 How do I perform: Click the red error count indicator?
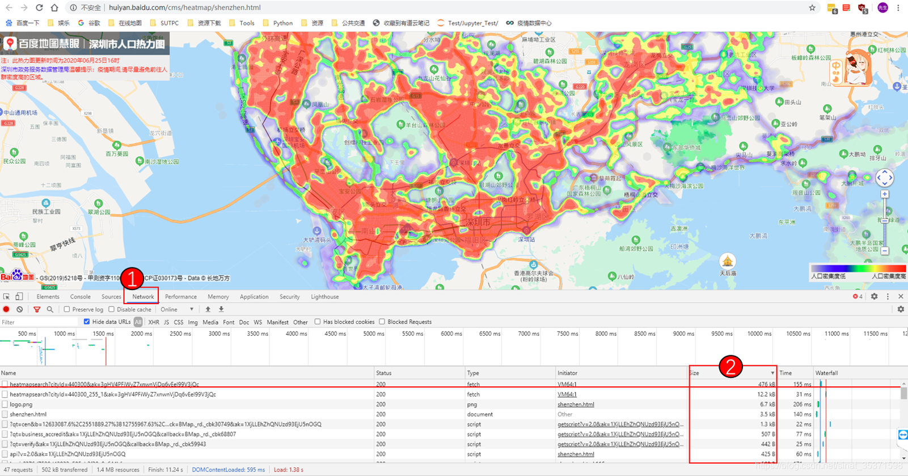coord(858,296)
